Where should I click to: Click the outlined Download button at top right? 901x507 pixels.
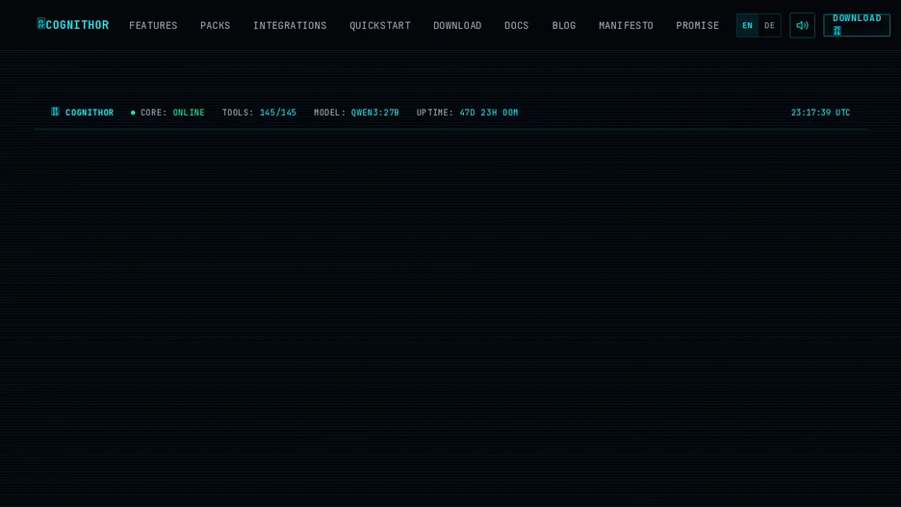857,25
